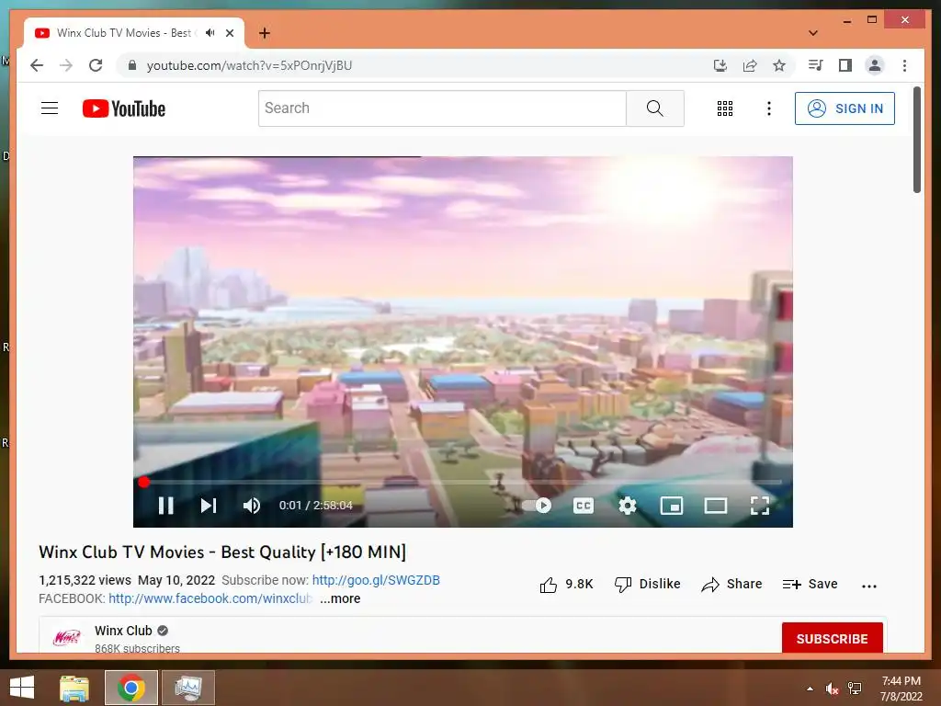Mute the video volume speaker icon
Image resolution: width=941 pixels, height=706 pixels.
point(252,506)
